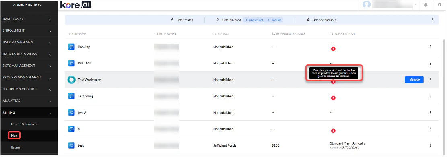Screen dimensions: 447x157
Task: Expand the Dashboard section
Action: [29, 19]
